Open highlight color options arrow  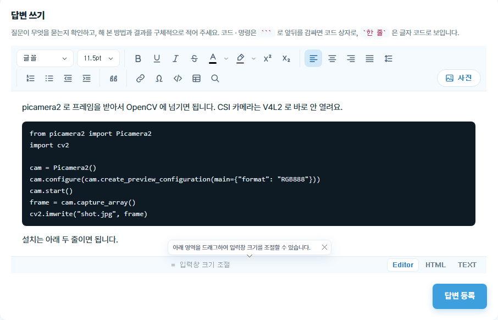[253, 58]
